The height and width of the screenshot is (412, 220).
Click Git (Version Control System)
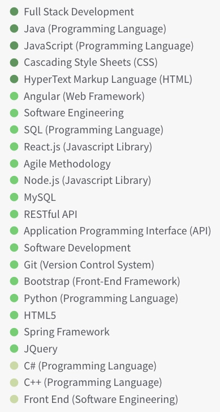coord(89,264)
